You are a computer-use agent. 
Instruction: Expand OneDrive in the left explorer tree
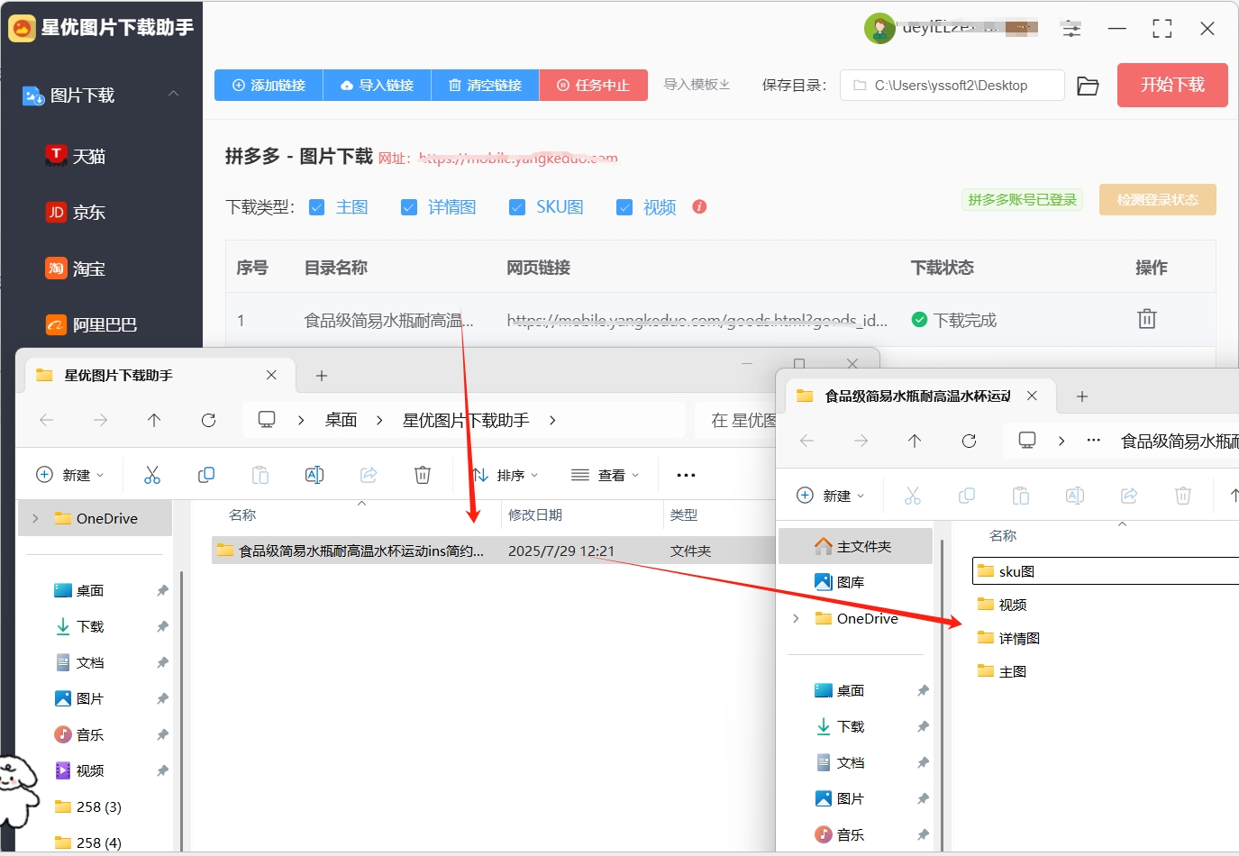(35, 518)
